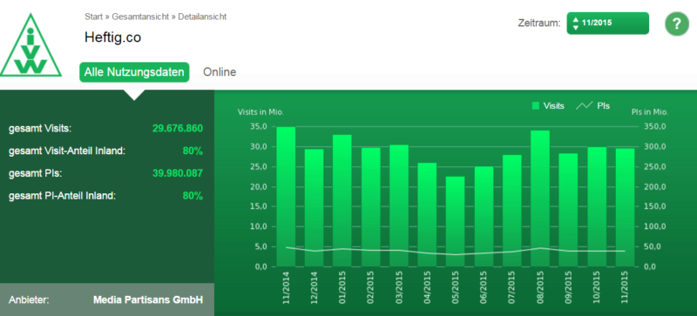697x316 pixels.
Task: Click the 08/2015 x-axis label
Action: point(540,287)
